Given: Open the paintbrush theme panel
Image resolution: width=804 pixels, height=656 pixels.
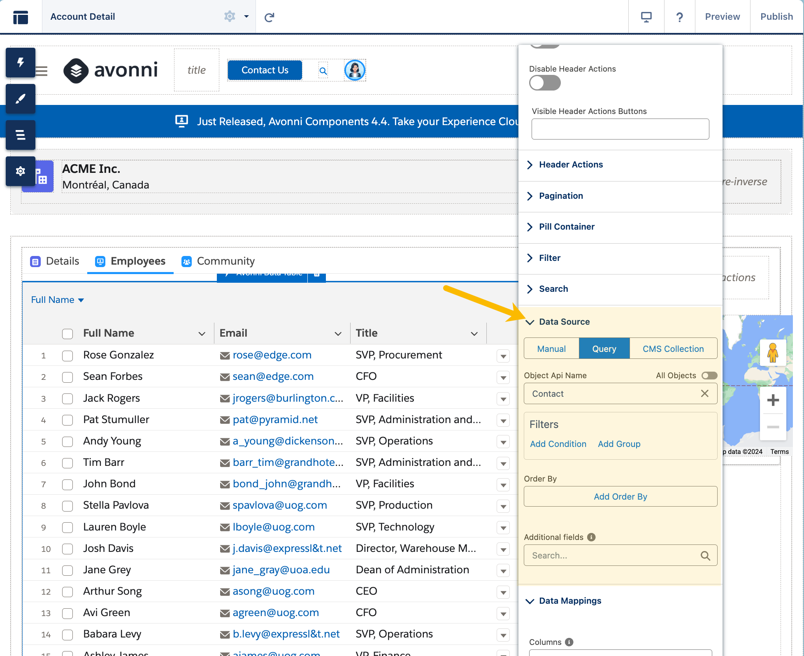Looking at the screenshot, I should (x=20, y=99).
